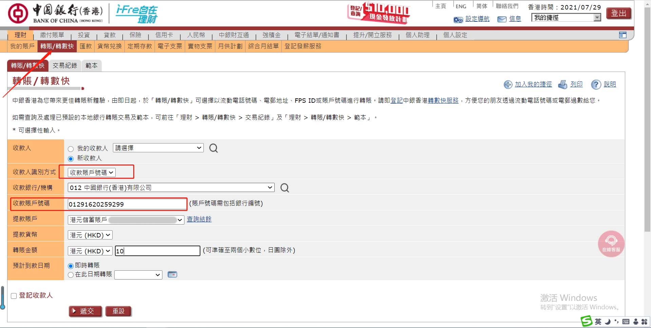Click the 收款賬戶號碼 input field
The image size is (651, 328).
click(x=127, y=204)
